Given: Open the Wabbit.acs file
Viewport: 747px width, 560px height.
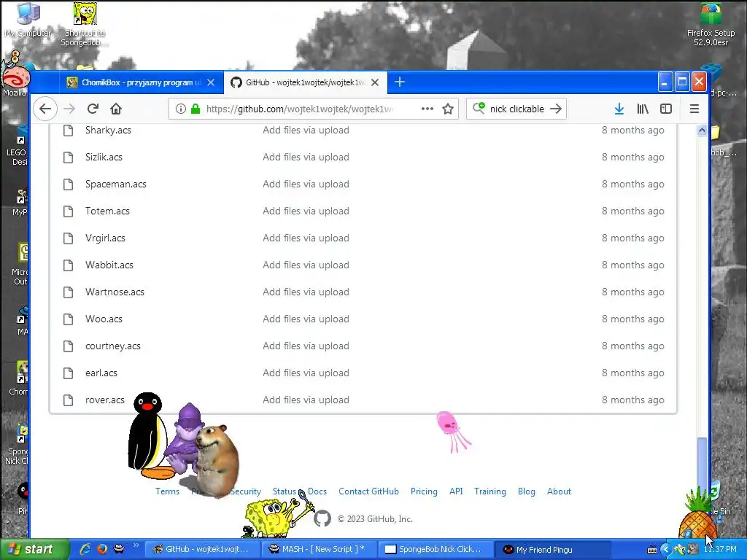Looking at the screenshot, I should pos(109,265).
